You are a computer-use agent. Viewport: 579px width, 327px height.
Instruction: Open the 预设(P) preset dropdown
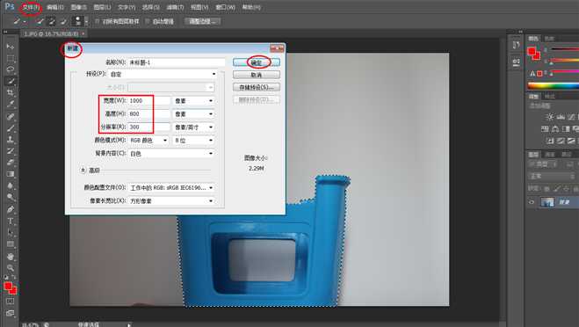coord(163,74)
